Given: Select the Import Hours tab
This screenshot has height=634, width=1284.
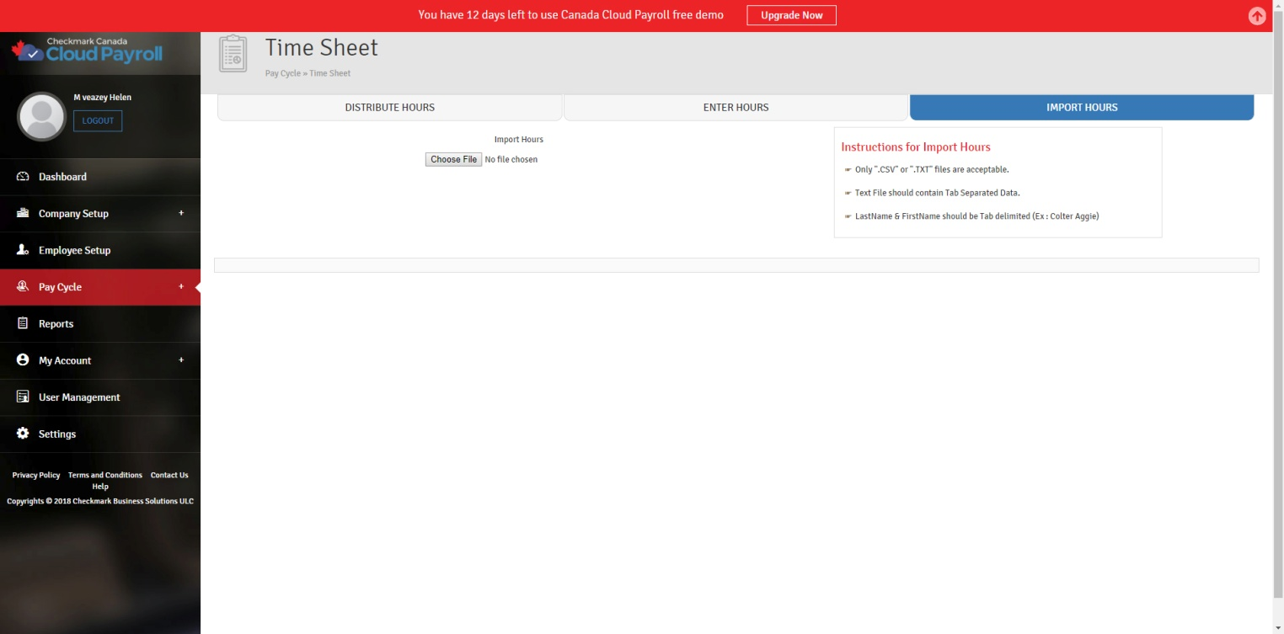Looking at the screenshot, I should [1082, 108].
